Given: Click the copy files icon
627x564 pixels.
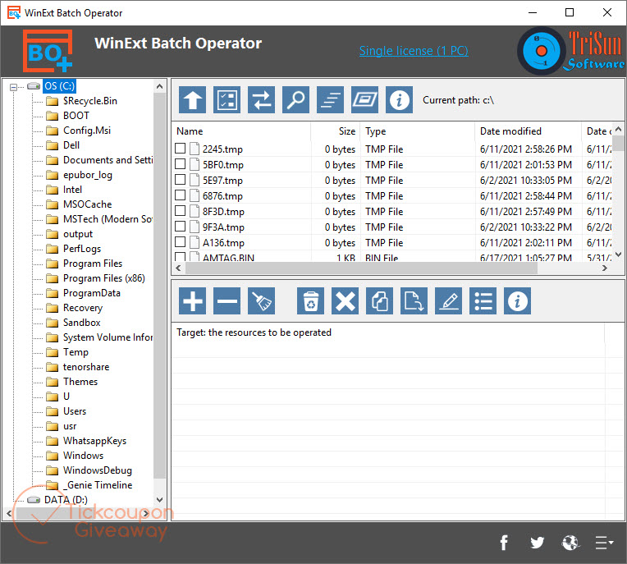Looking at the screenshot, I should [379, 300].
